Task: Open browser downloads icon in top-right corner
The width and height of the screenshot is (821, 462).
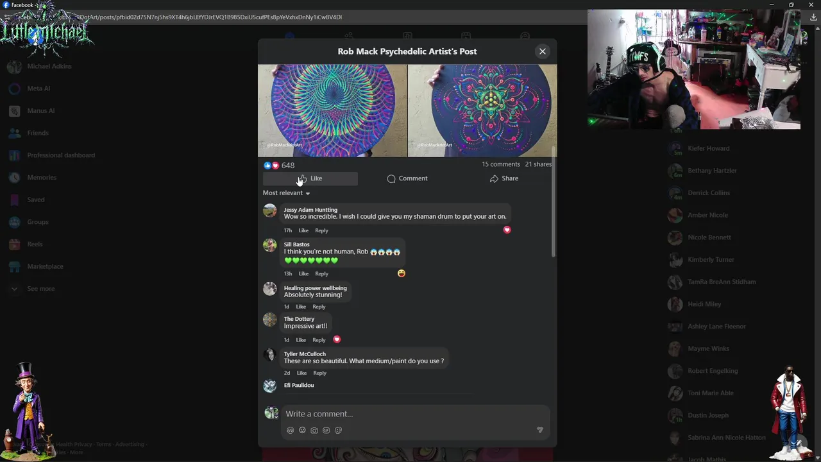Action: click(x=813, y=17)
